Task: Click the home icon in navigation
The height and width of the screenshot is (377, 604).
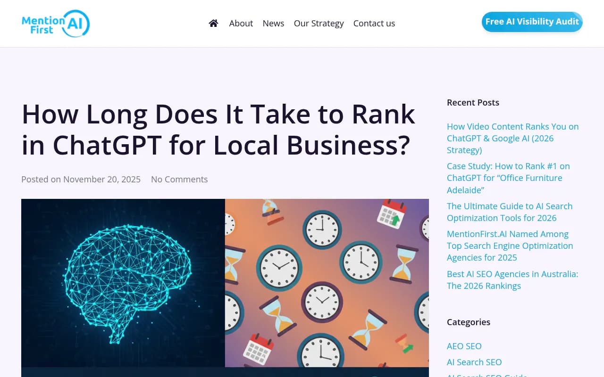Action: coord(213,23)
